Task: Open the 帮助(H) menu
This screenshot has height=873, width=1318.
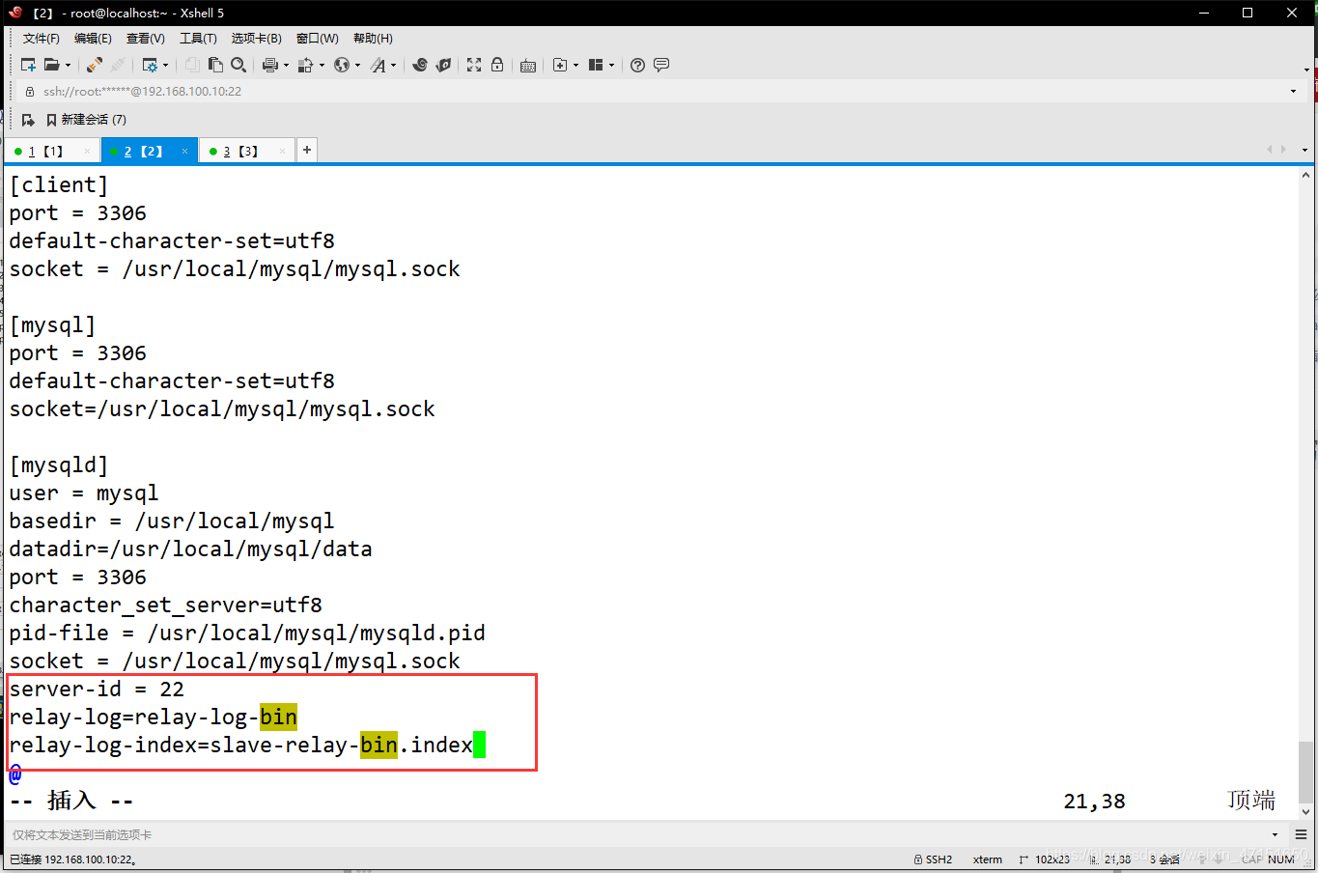Action: 373,39
